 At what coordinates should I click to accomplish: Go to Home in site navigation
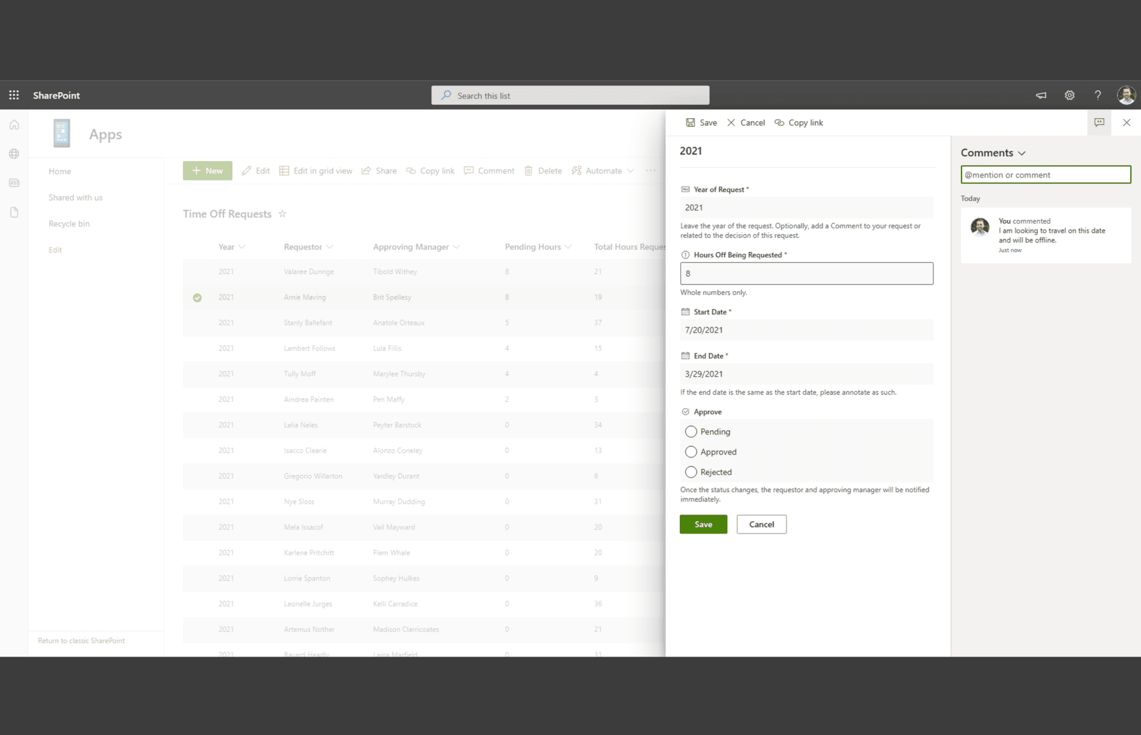[x=60, y=171]
